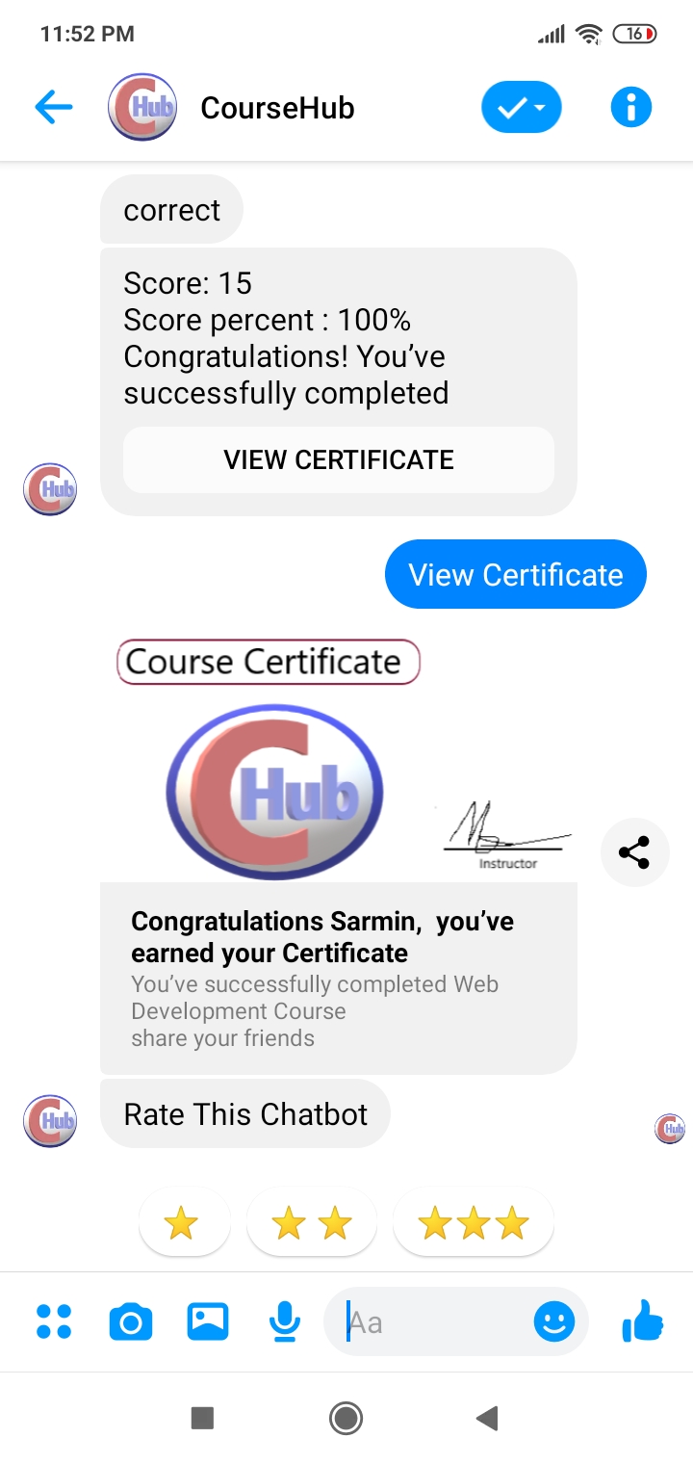Viewport: 693px width, 1464px height.
Task: Open the Congratulations Sarmin certificate card
Action: [339, 978]
